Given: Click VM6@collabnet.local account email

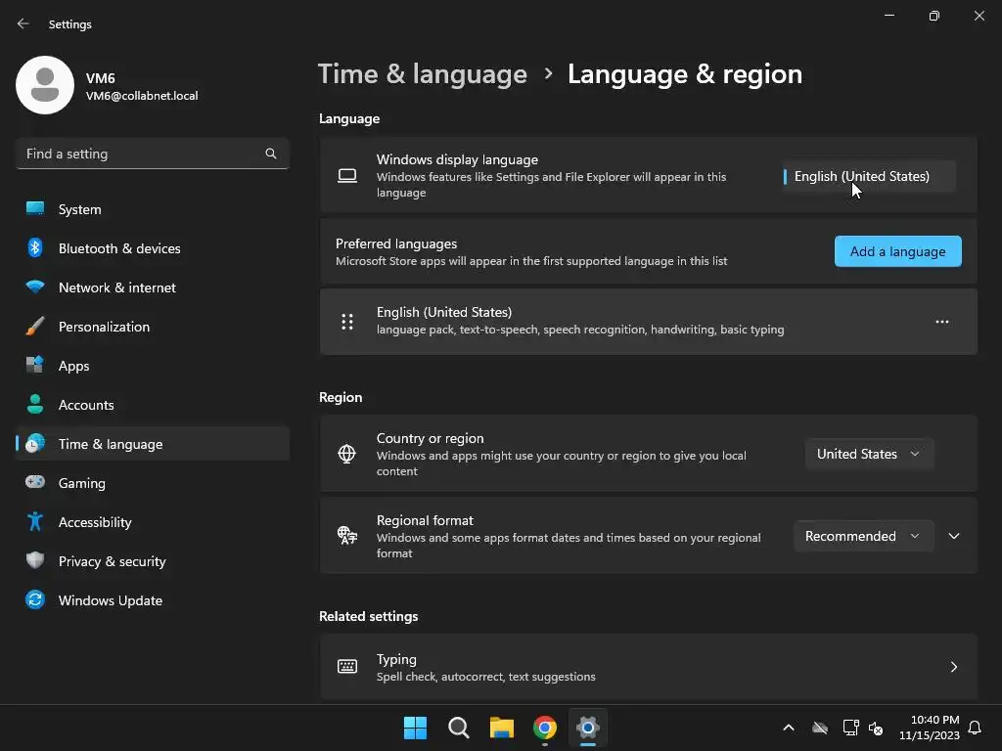Looking at the screenshot, I should click(142, 96).
